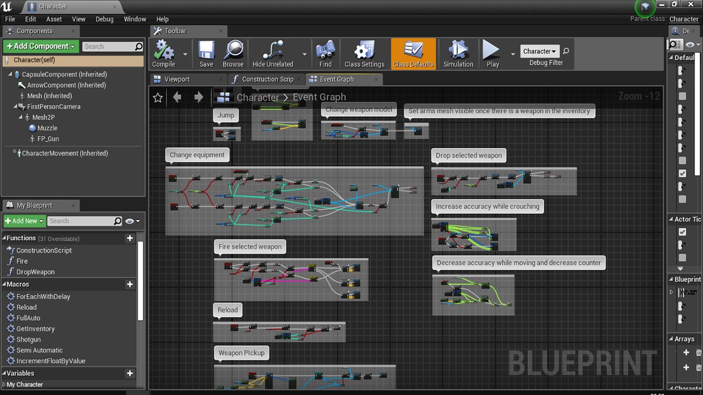The height and width of the screenshot is (395, 703).
Task: Open Class Settings from the toolbar
Action: click(364, 51)
